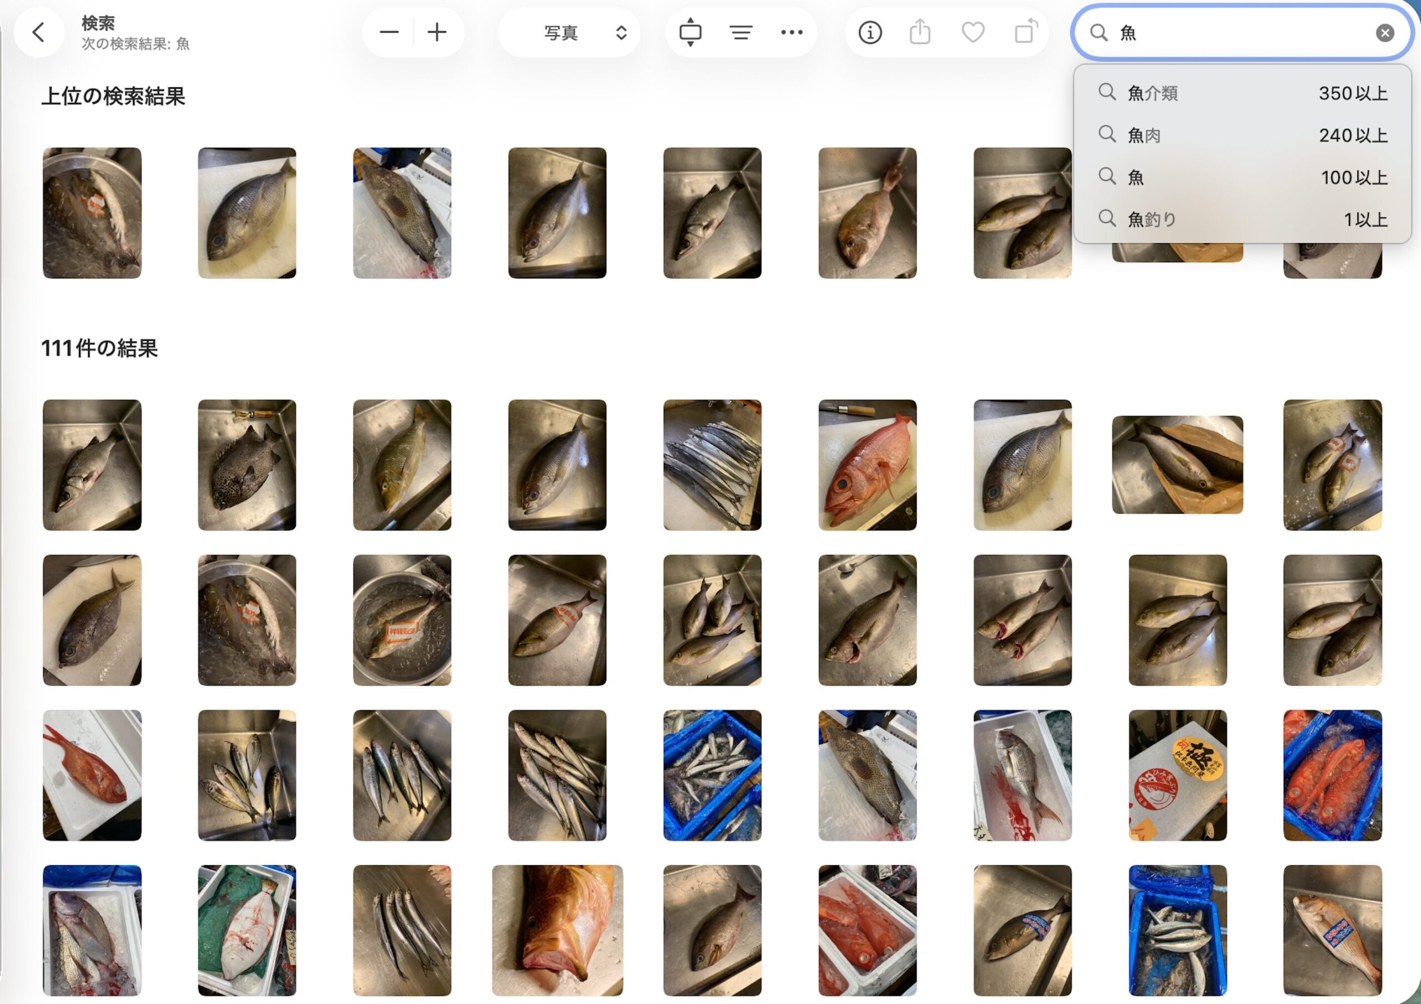Zoom in thumbnails with plus button
Viewport: 1421px width, 1004px height.
[437, 32]
